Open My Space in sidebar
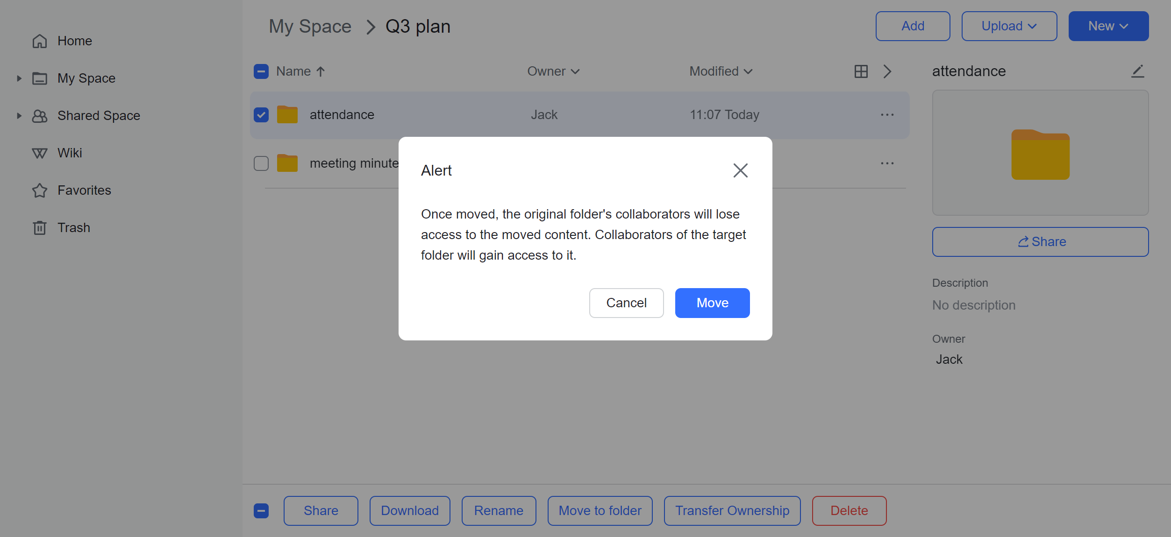This screenshot has width=1171, height=537. 86,78
